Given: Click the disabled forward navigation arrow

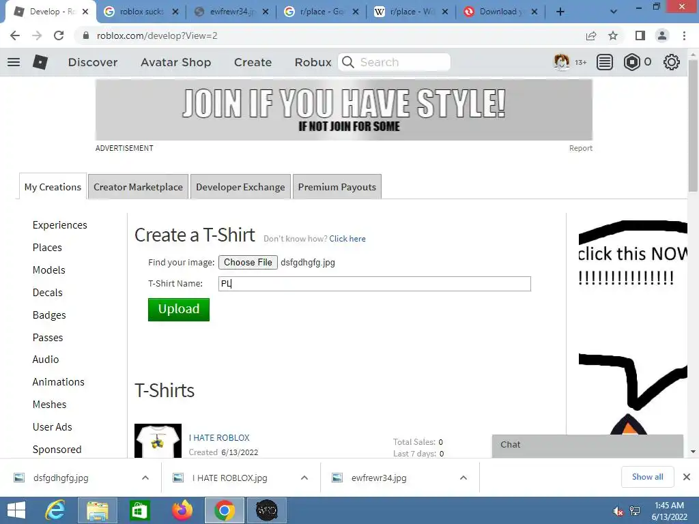Looking at the screenshot, I should pyautogui.click(x=37, y=35).
